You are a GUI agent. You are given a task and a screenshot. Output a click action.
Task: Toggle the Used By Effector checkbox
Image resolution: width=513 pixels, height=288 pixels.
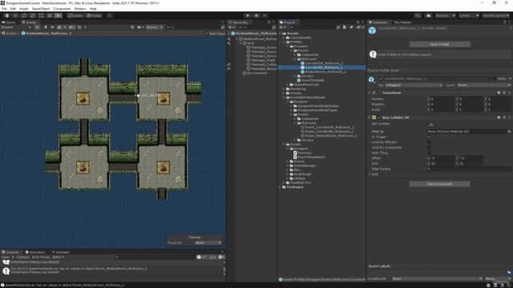(x=429, y=142)
